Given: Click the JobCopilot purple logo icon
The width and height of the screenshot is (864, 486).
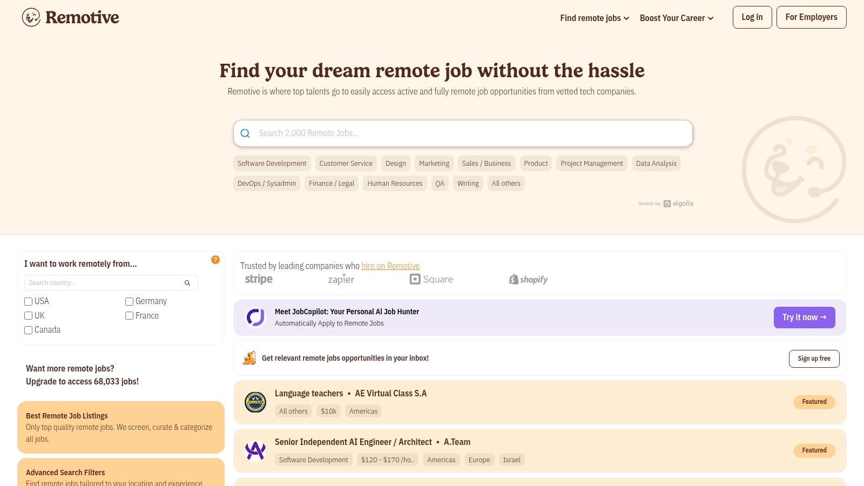Looking at the screenshot, I should click(x=255, y=317).
